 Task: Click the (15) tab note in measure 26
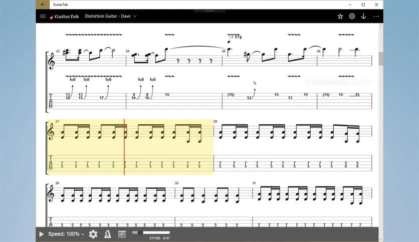326,95
